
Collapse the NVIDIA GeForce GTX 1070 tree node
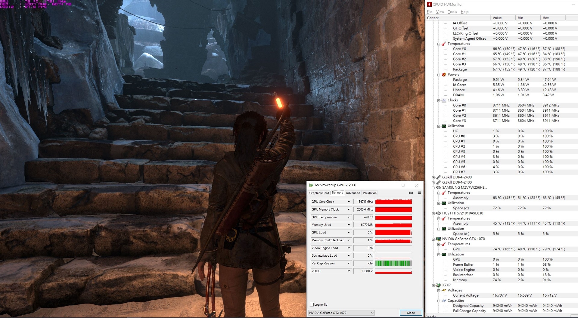coord(433,239)
